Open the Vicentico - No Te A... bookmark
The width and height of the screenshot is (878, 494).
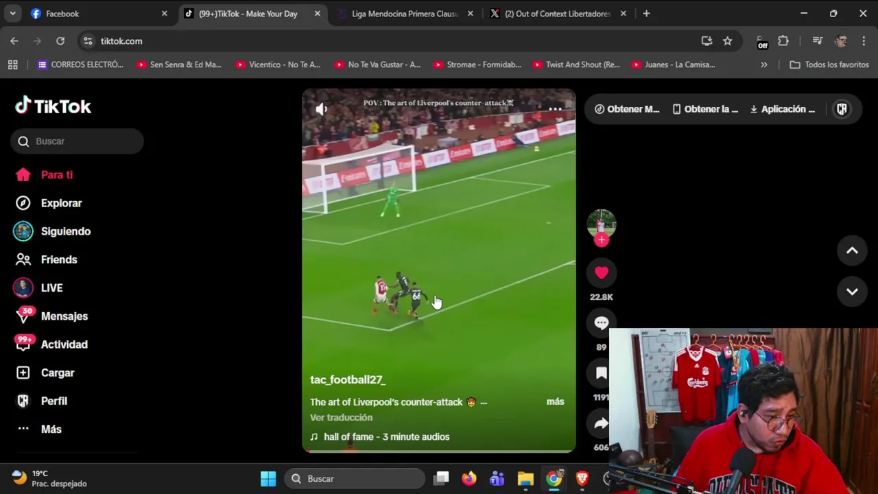[x=278, y=64]
